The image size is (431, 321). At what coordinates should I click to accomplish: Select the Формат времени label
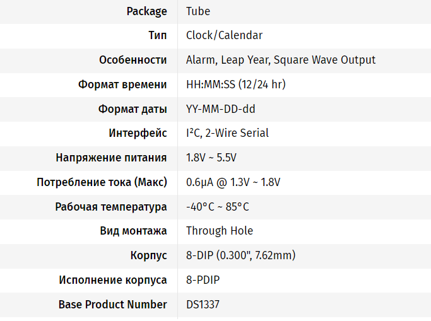(x=122, y=85)
